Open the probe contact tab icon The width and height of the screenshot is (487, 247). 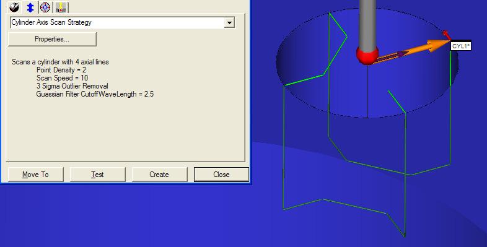point(14,7)
